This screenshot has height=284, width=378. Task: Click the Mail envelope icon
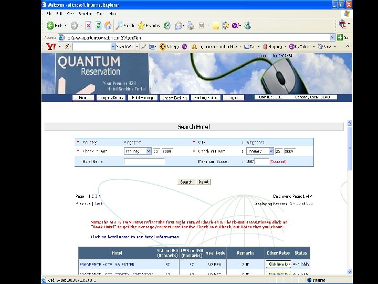178,25
